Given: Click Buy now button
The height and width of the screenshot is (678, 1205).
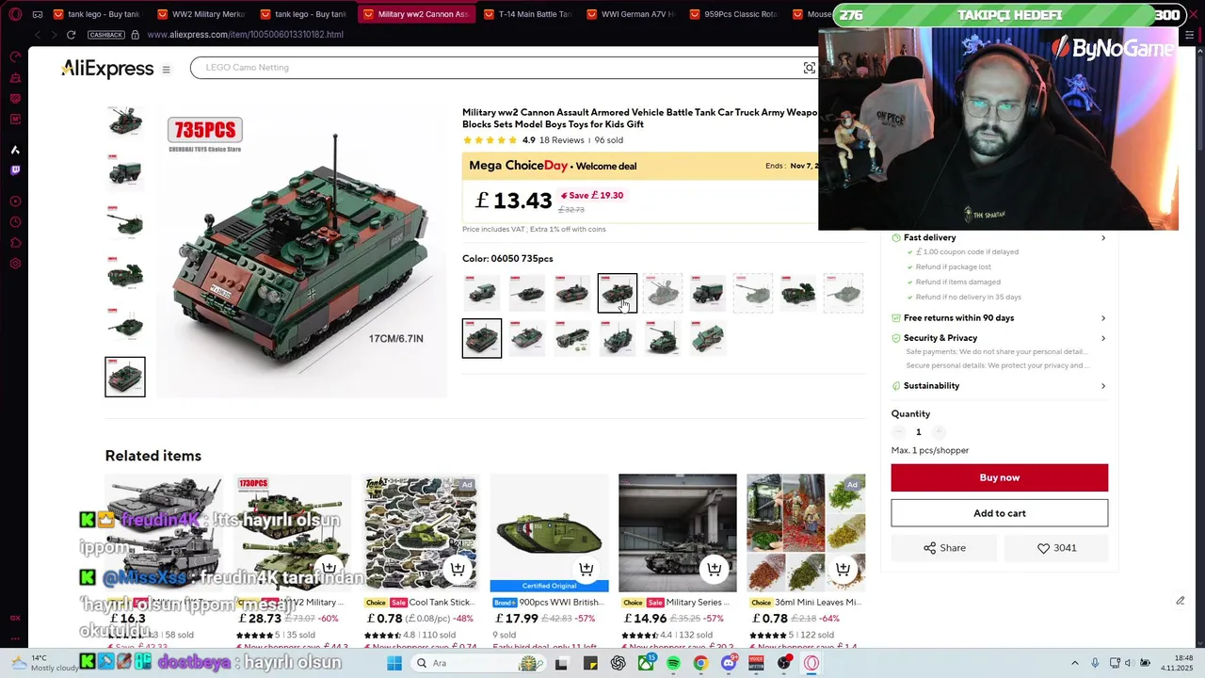Looking at the screenshot, I should coord(1000,477).
